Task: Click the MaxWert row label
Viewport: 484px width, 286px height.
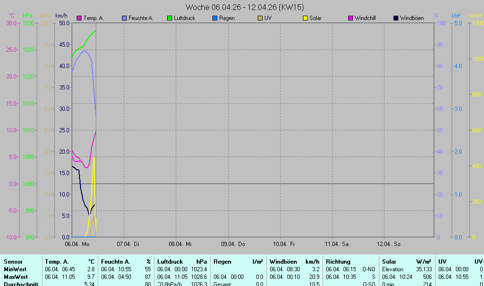Action: click(16, 276)
